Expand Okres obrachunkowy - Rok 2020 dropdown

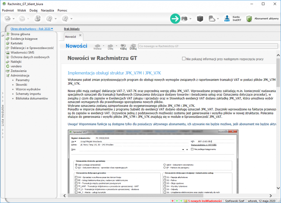click(32, 29)
